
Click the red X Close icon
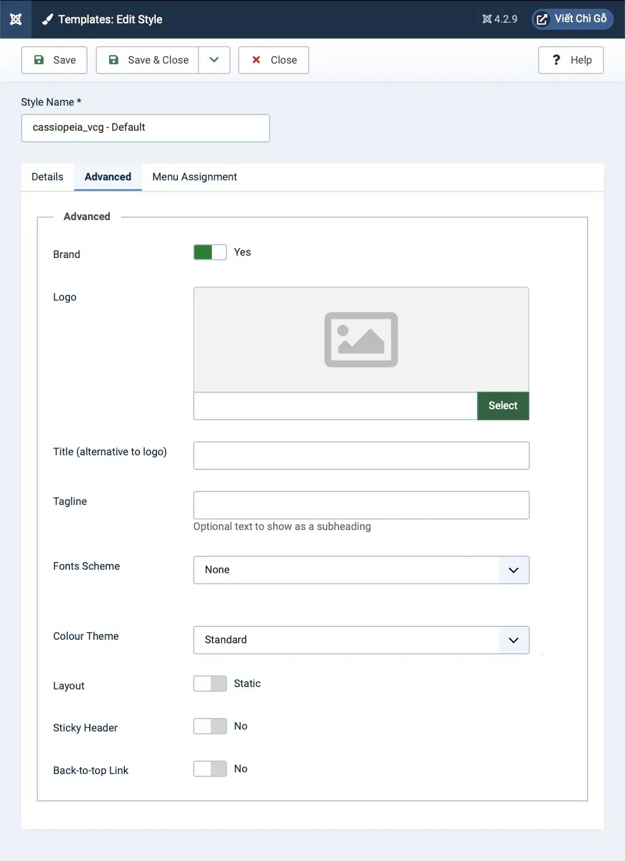[256, 60]
